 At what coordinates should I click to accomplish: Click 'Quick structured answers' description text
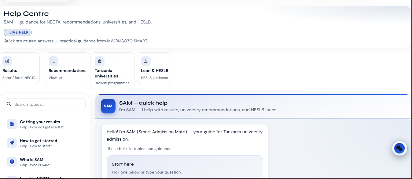[x=76, y=41]
